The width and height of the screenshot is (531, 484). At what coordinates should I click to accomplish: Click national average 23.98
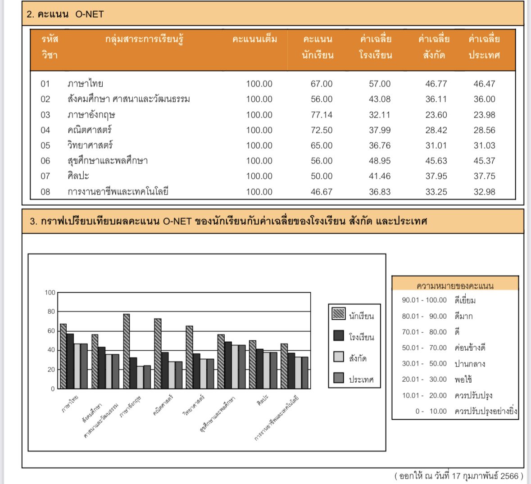pyautogui.click(x=484, y=115)
